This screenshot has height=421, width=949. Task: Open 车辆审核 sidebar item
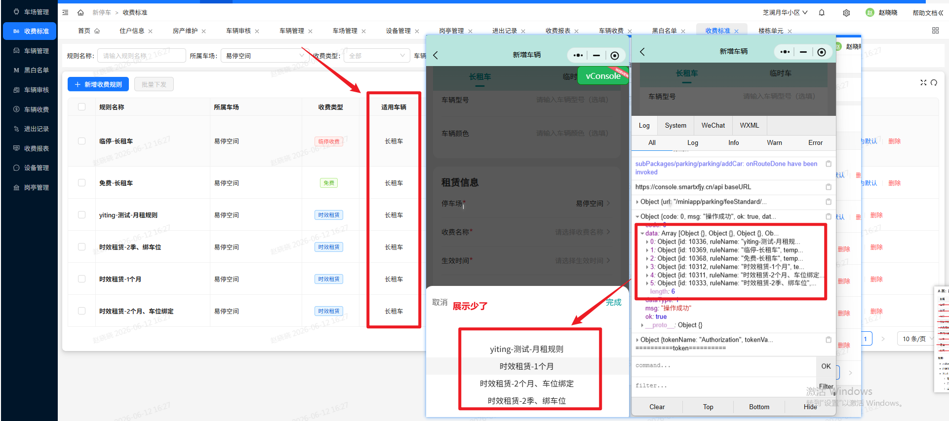(x=31, y=90)
